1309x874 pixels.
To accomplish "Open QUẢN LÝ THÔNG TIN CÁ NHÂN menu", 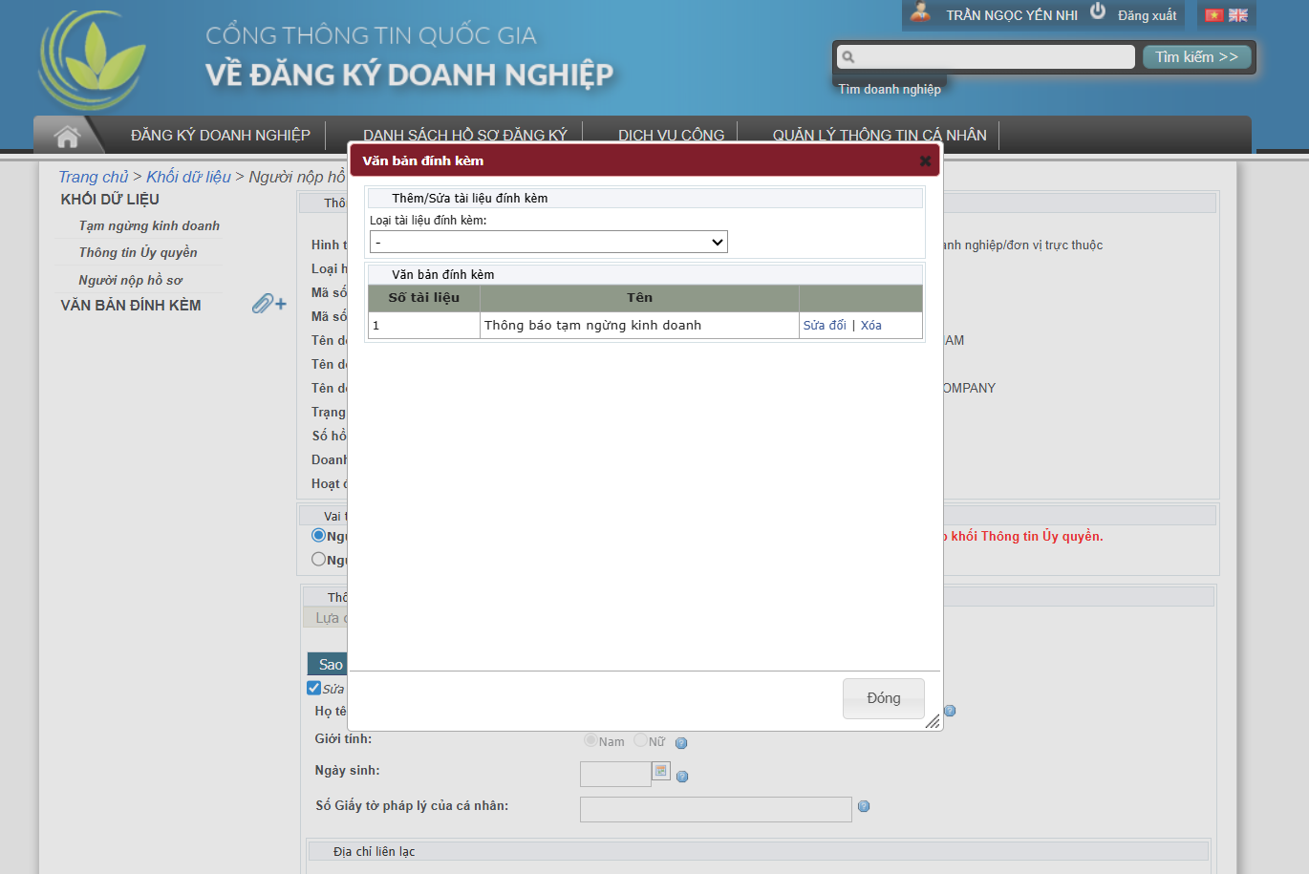I will [x=879, y=136].
